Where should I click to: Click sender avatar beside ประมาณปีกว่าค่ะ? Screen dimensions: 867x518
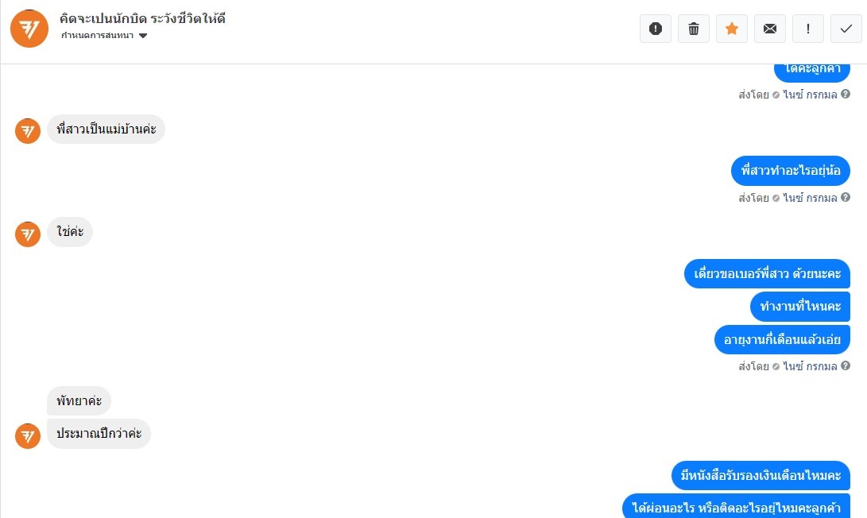tap(28, 435)
